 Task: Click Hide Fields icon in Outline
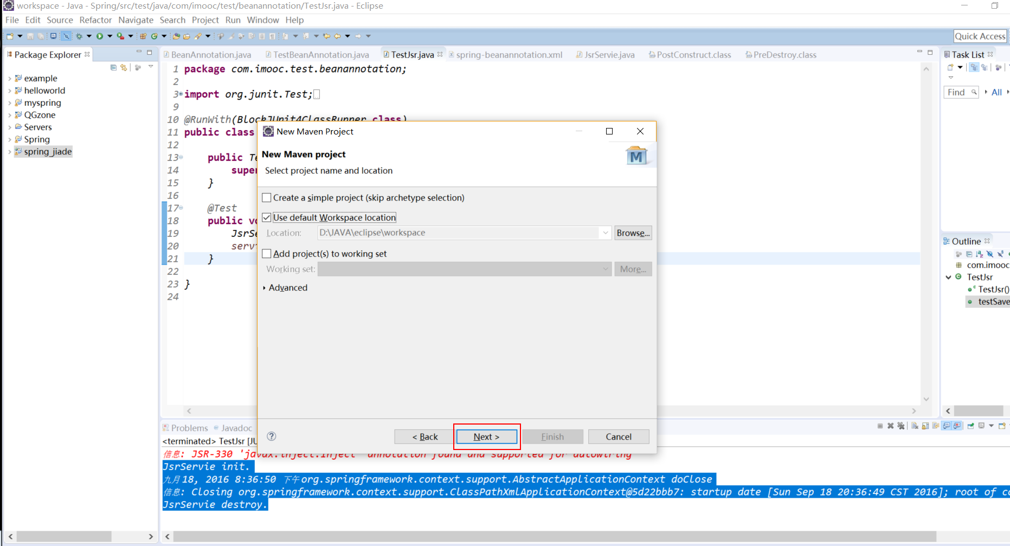[990, 254]
